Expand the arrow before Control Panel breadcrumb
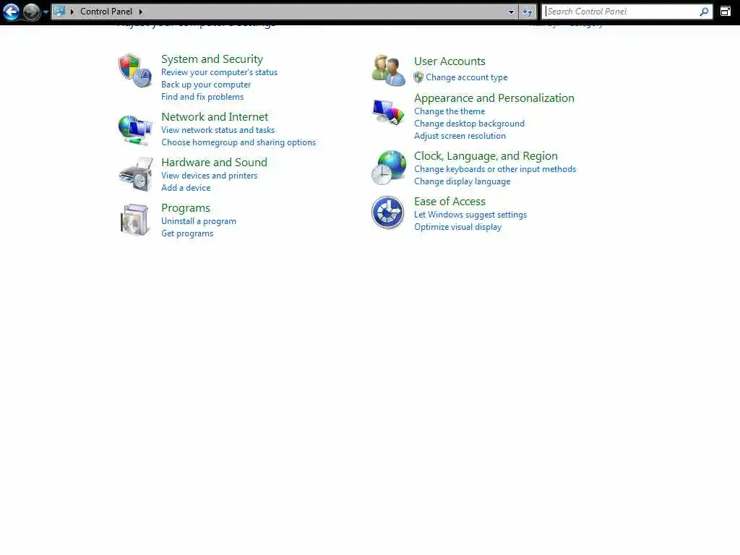740x555 pixels. pyautogui.click(x=72, y=12)
